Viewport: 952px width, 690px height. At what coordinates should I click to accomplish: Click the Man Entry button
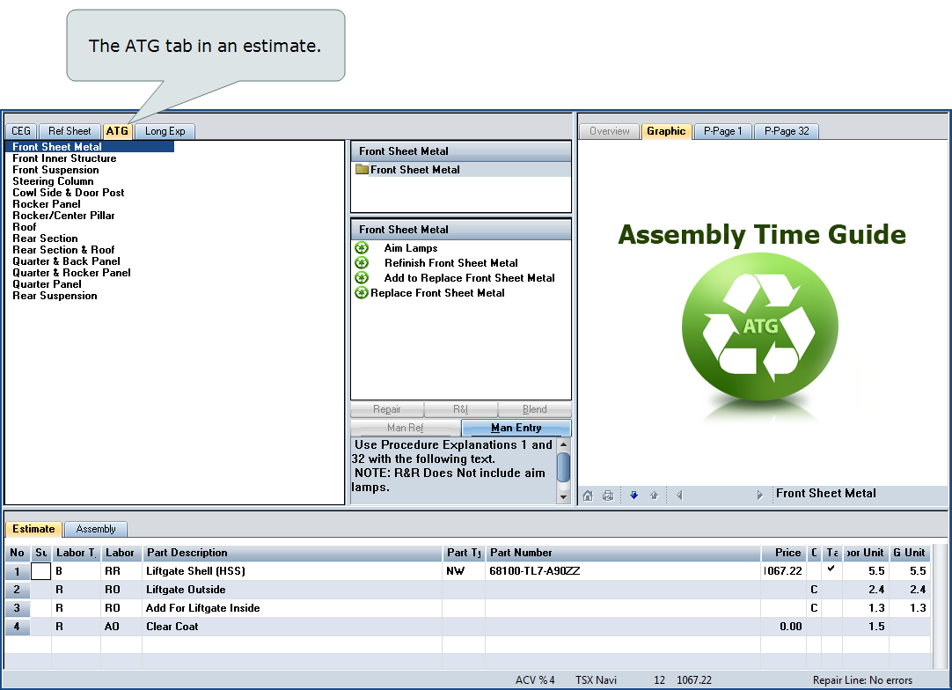pos(516,428)
